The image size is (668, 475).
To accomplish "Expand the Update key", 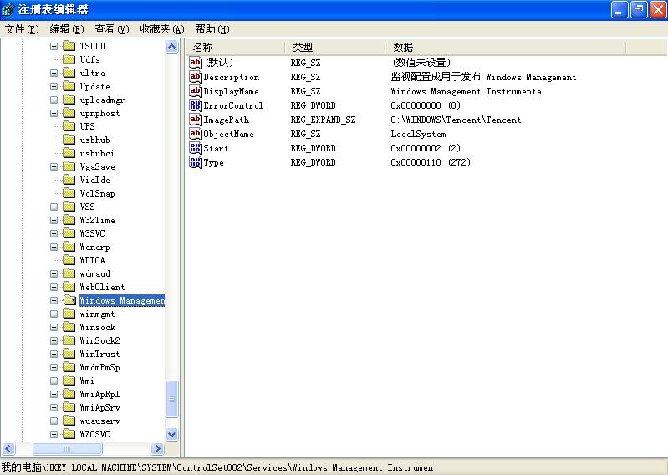I will 54,86.
